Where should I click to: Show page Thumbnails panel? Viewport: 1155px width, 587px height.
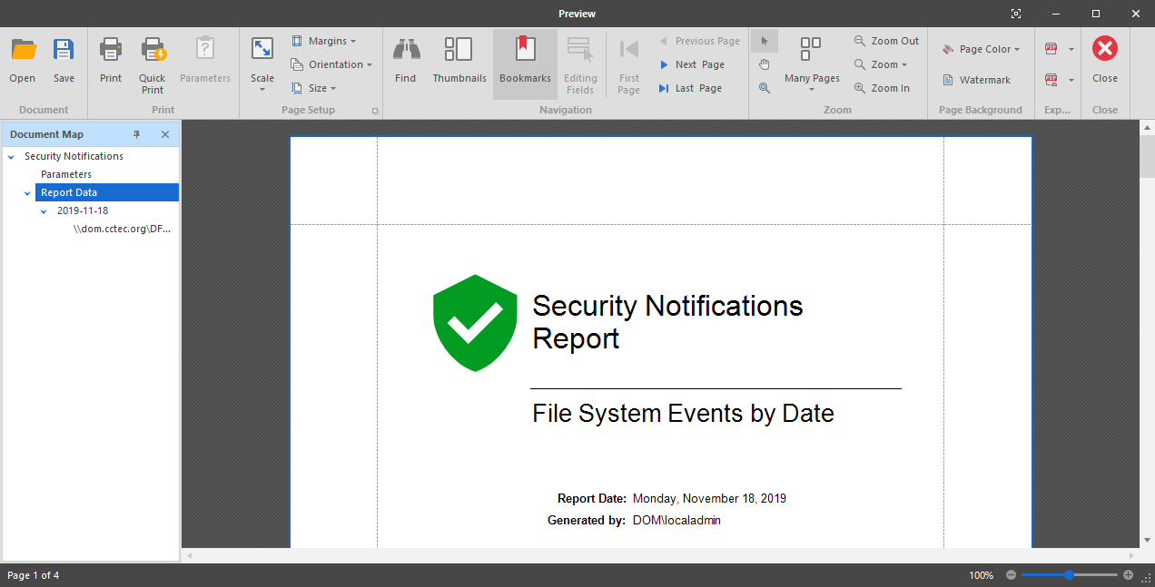click(x=459, y=51)
